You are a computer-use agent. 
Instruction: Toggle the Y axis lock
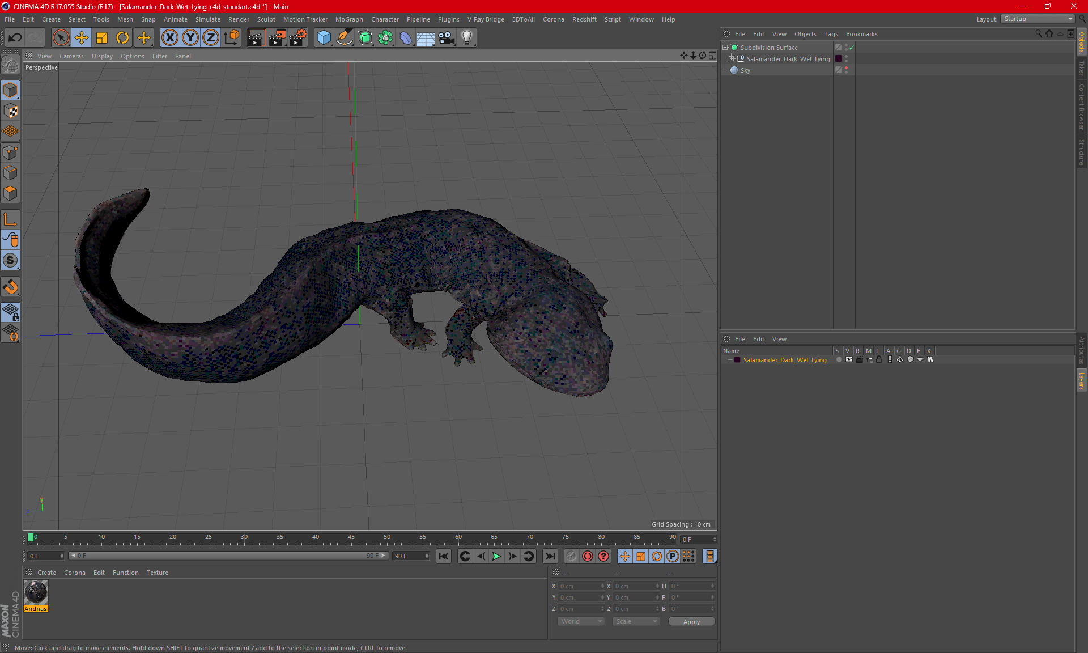click(190, 38)
